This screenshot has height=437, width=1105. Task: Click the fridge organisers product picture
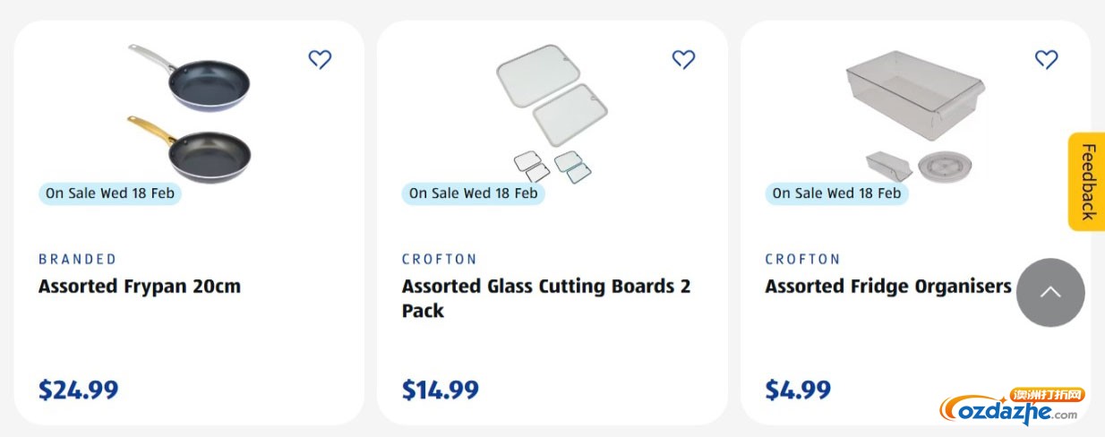coord(913,112)
